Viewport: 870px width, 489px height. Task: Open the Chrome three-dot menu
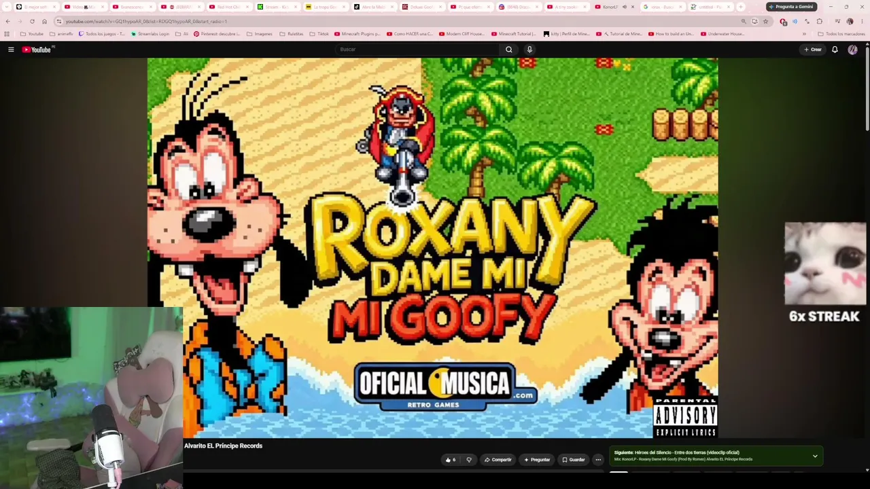tap(862, 22)
